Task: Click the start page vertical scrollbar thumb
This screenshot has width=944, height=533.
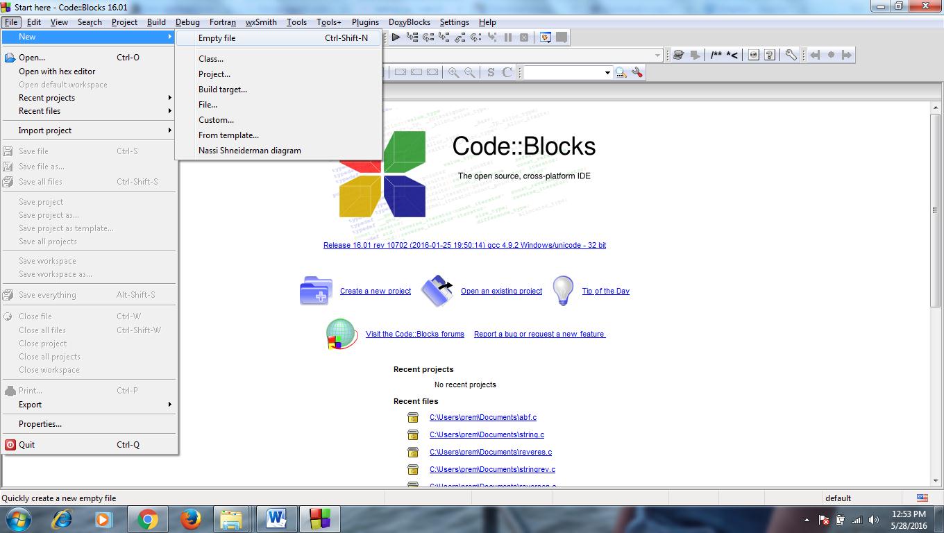Action: pyautogui.click(x=936, y=210)
